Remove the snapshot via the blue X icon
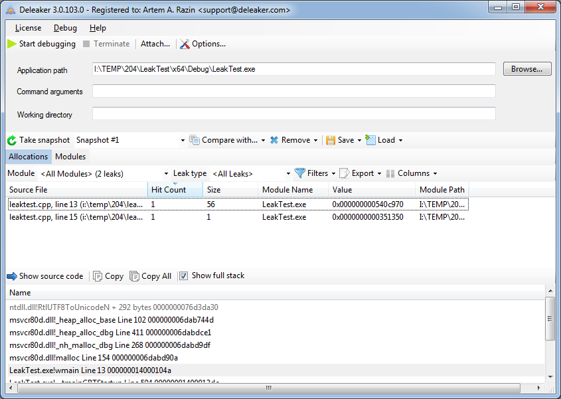561x399 pixels. pos(275,140)
